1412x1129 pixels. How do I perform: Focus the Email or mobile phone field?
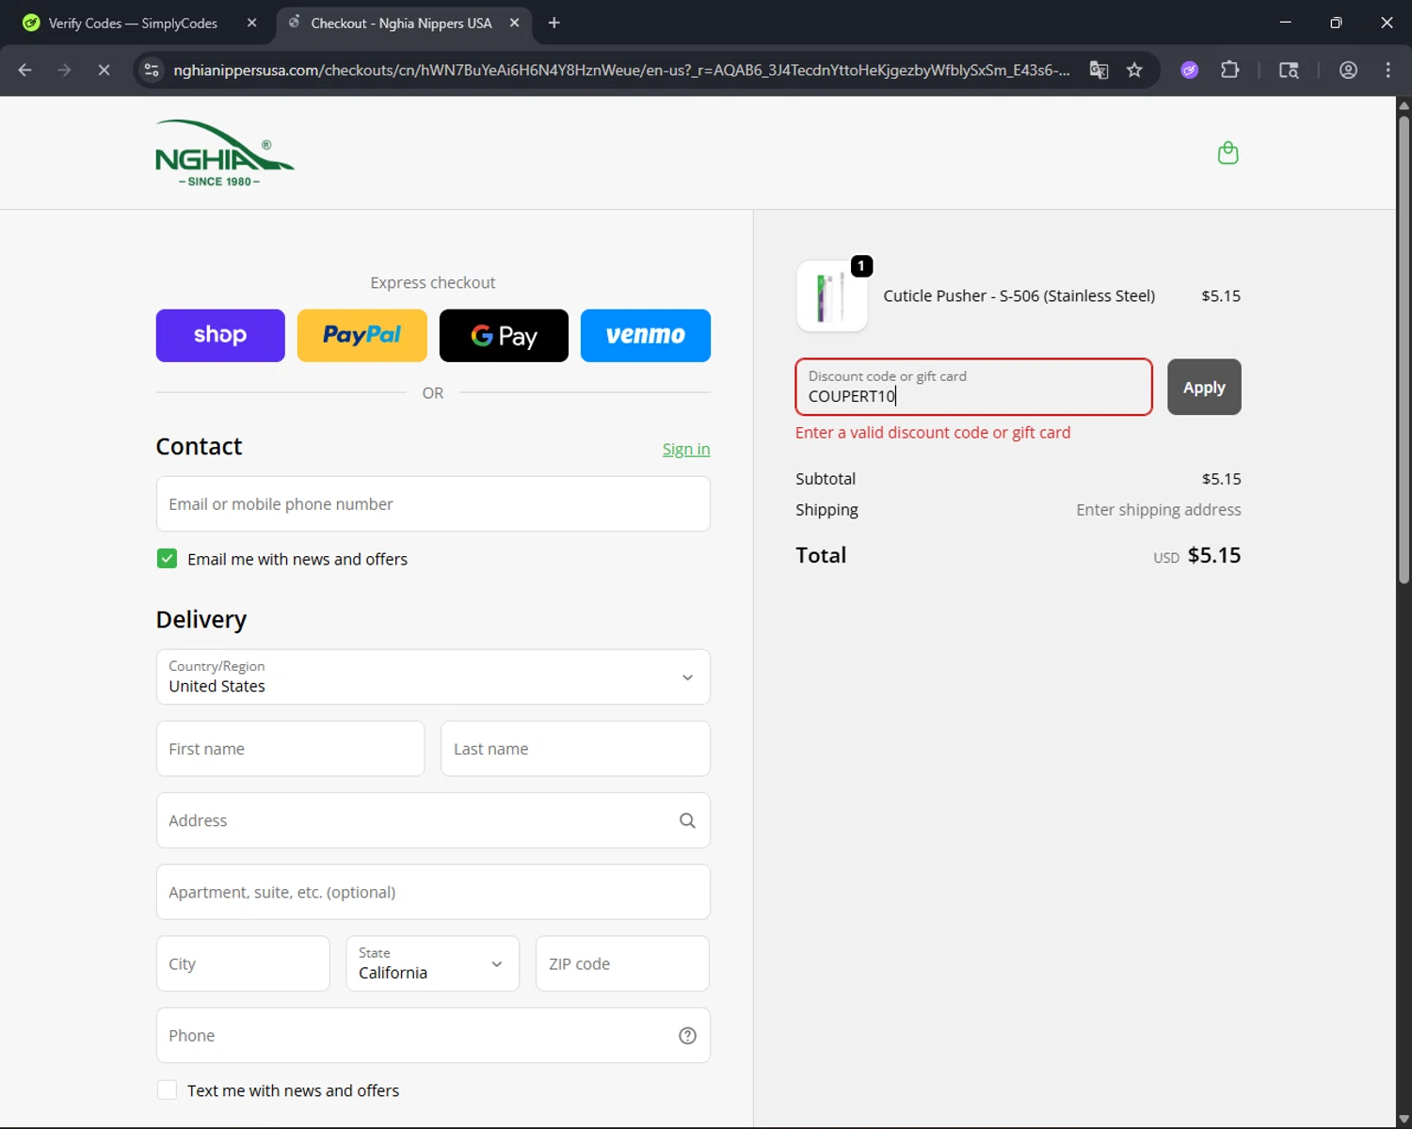pyautogui.click(x=433, y=503)
